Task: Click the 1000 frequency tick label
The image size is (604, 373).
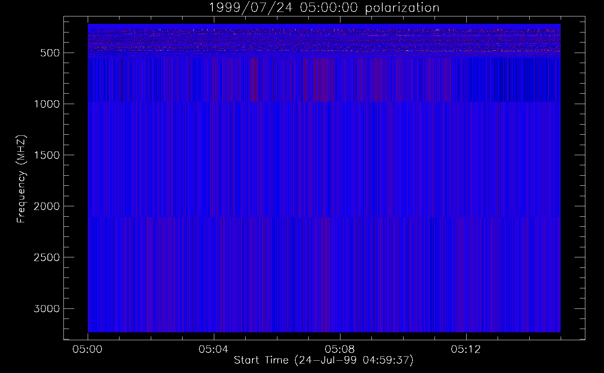Action: coord(47,104)
